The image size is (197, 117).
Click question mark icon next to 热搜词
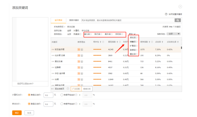point(81,34)
